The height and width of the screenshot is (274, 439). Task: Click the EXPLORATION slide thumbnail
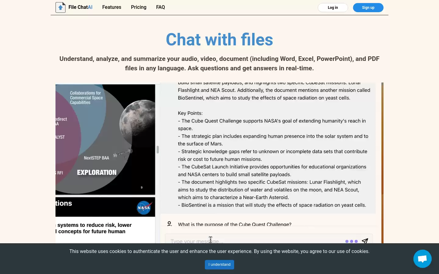pos(105,139)
